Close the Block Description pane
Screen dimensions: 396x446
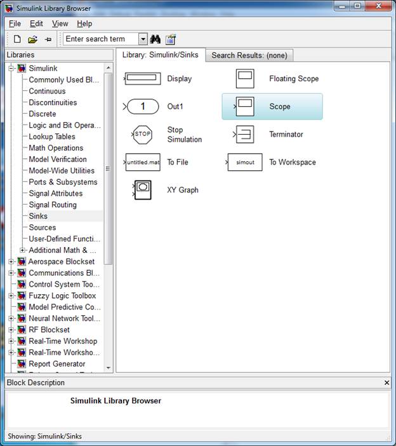[x=386, y=382]
